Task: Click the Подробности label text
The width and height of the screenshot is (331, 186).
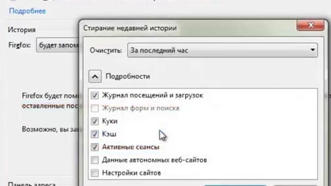Action: click(128, 76)
